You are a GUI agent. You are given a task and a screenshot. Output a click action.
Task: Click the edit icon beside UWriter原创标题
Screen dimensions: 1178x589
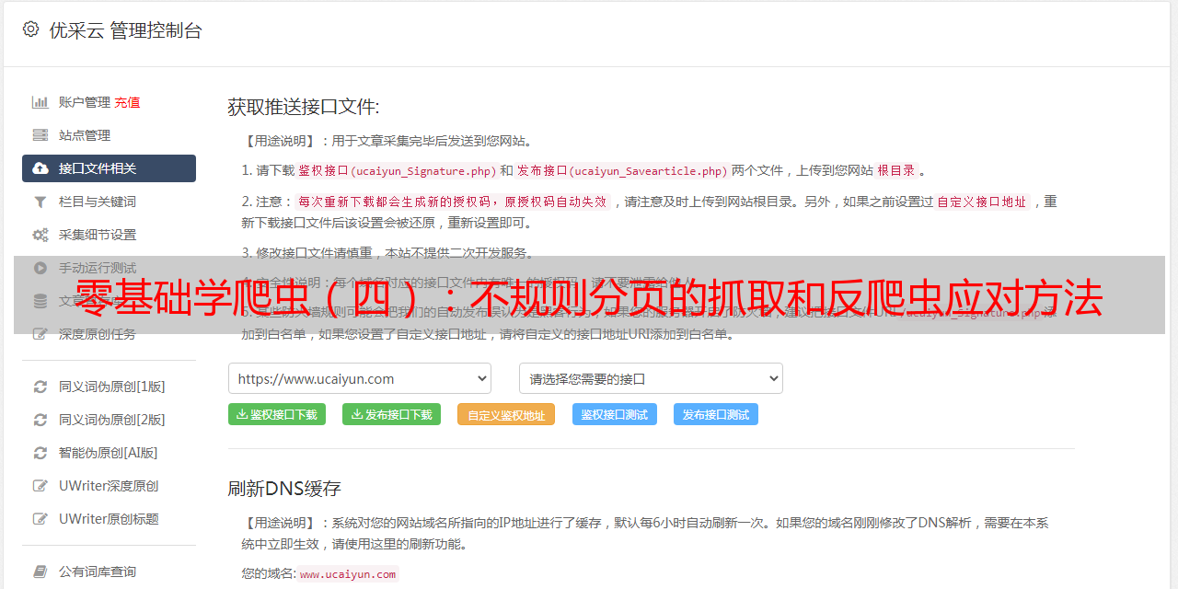pyautogui.click(x=40, y=519)
